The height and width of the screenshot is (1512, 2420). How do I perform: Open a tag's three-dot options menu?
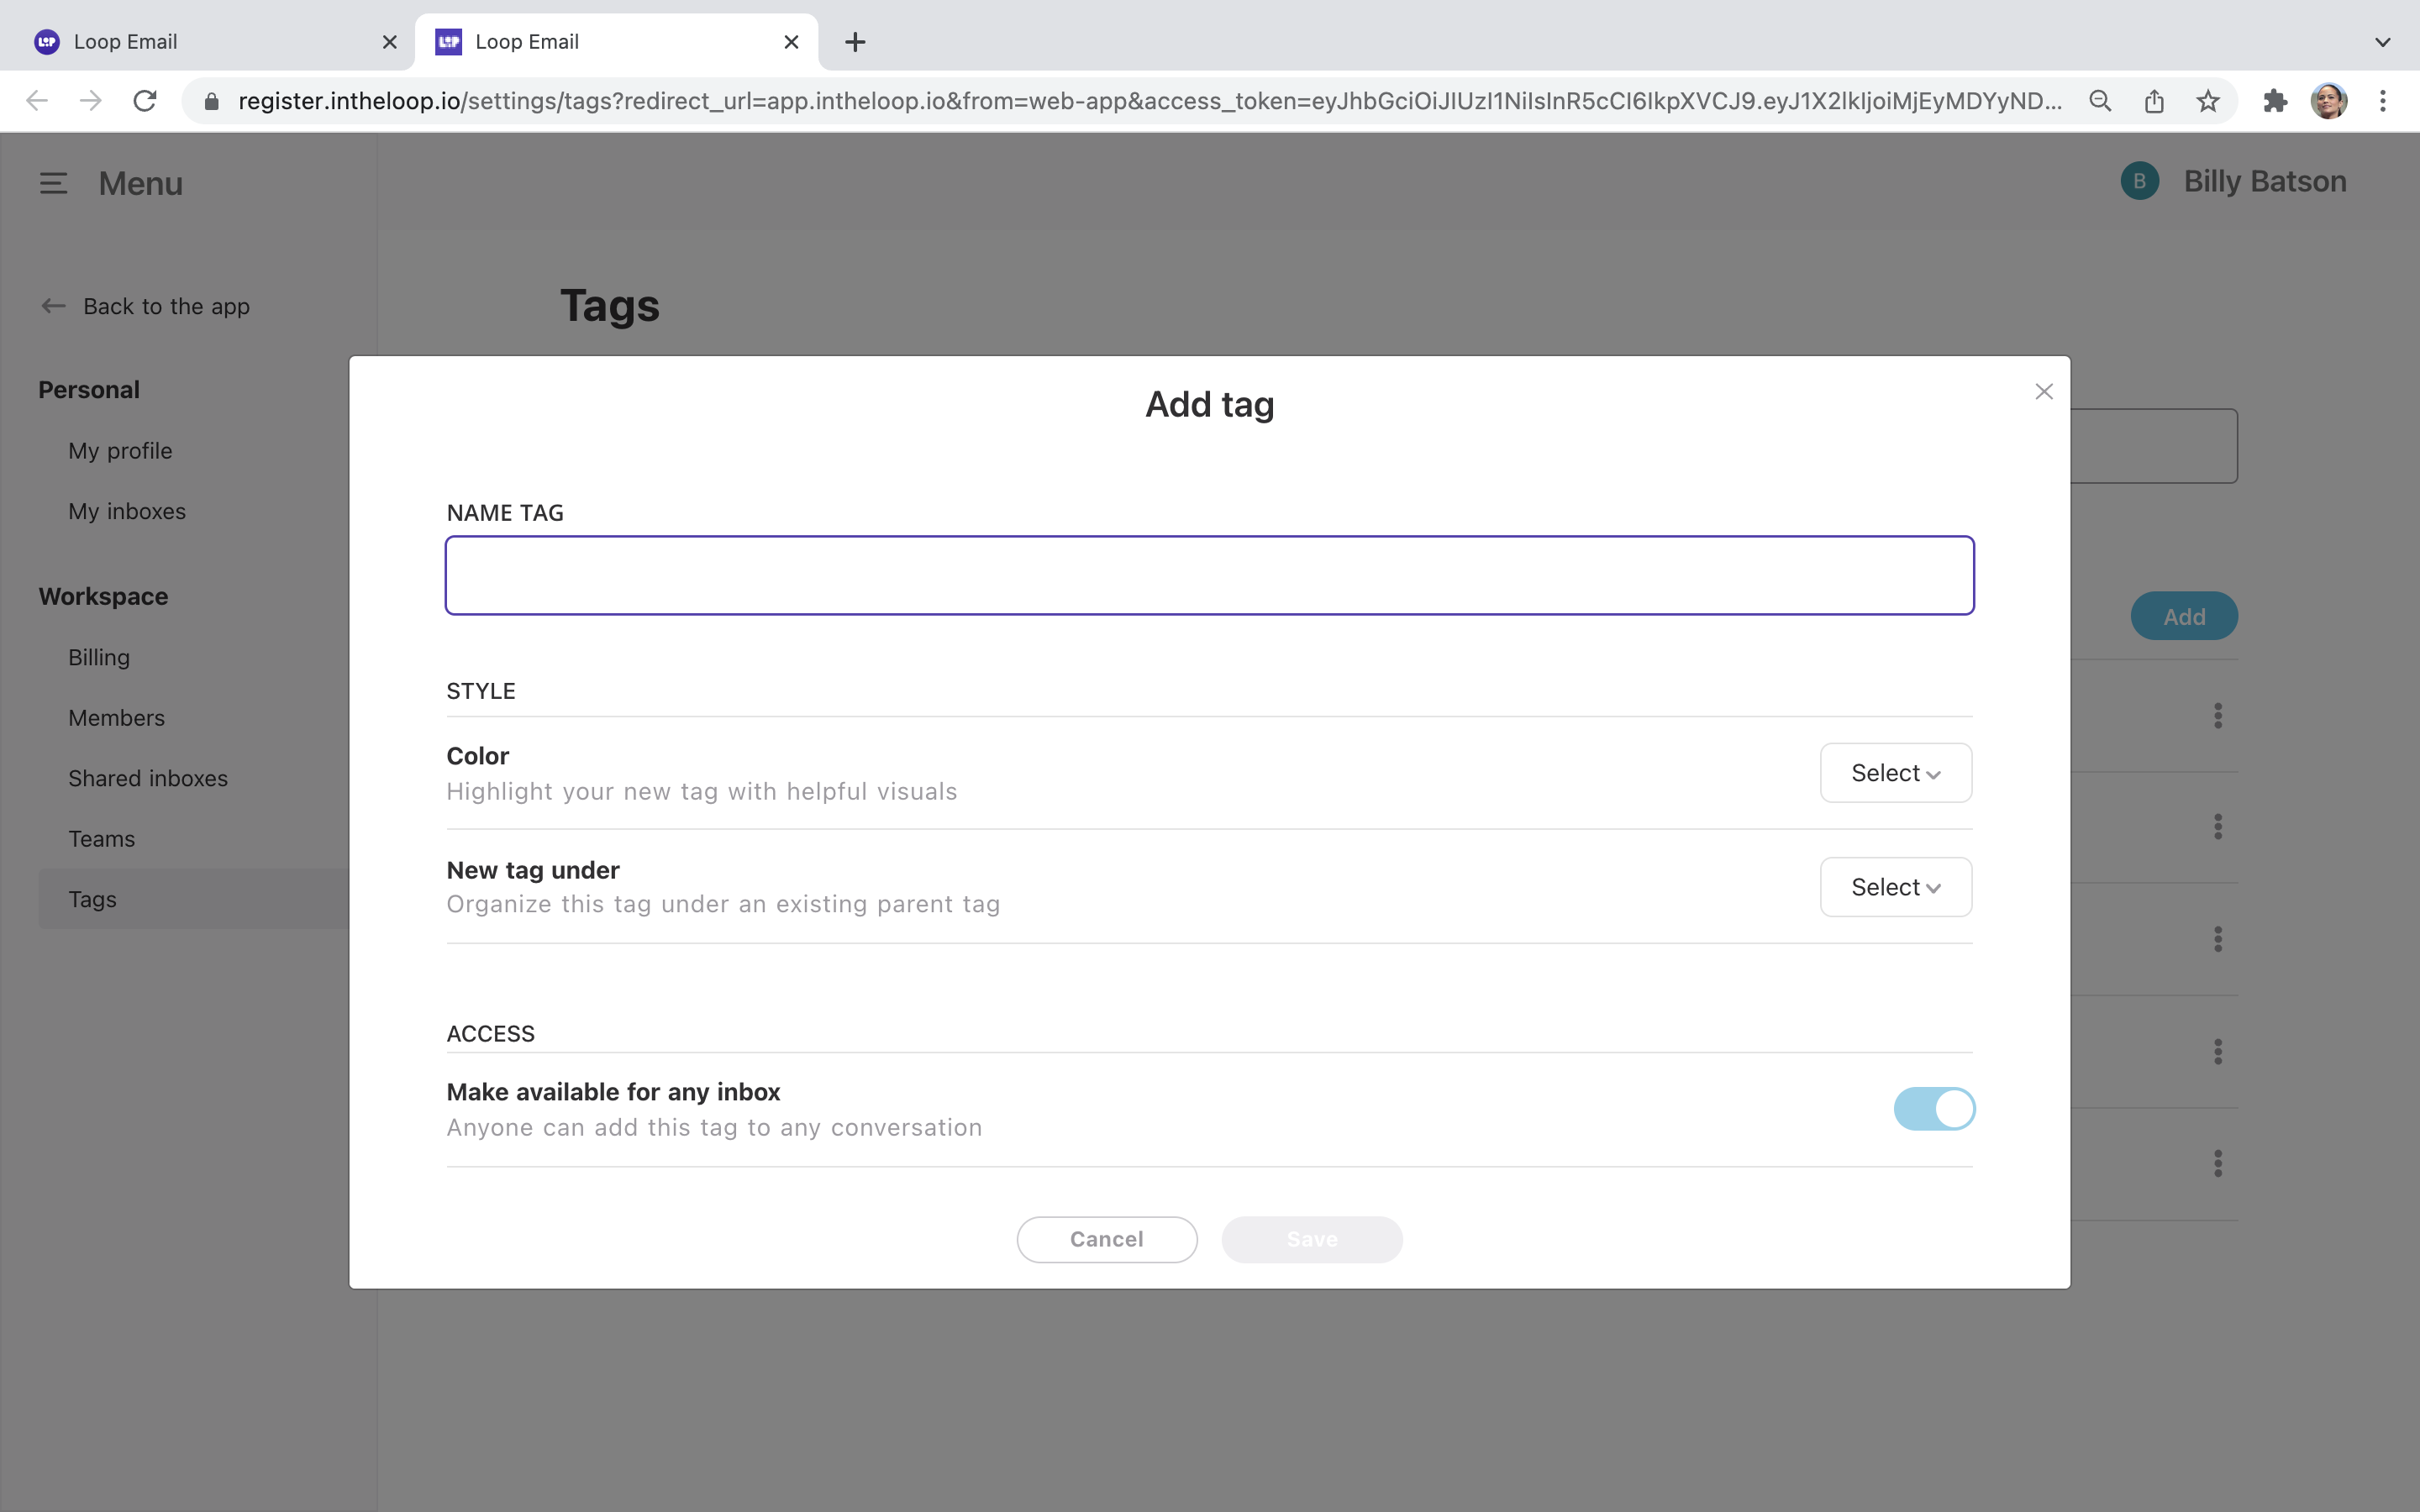[x=2217, y=714]
